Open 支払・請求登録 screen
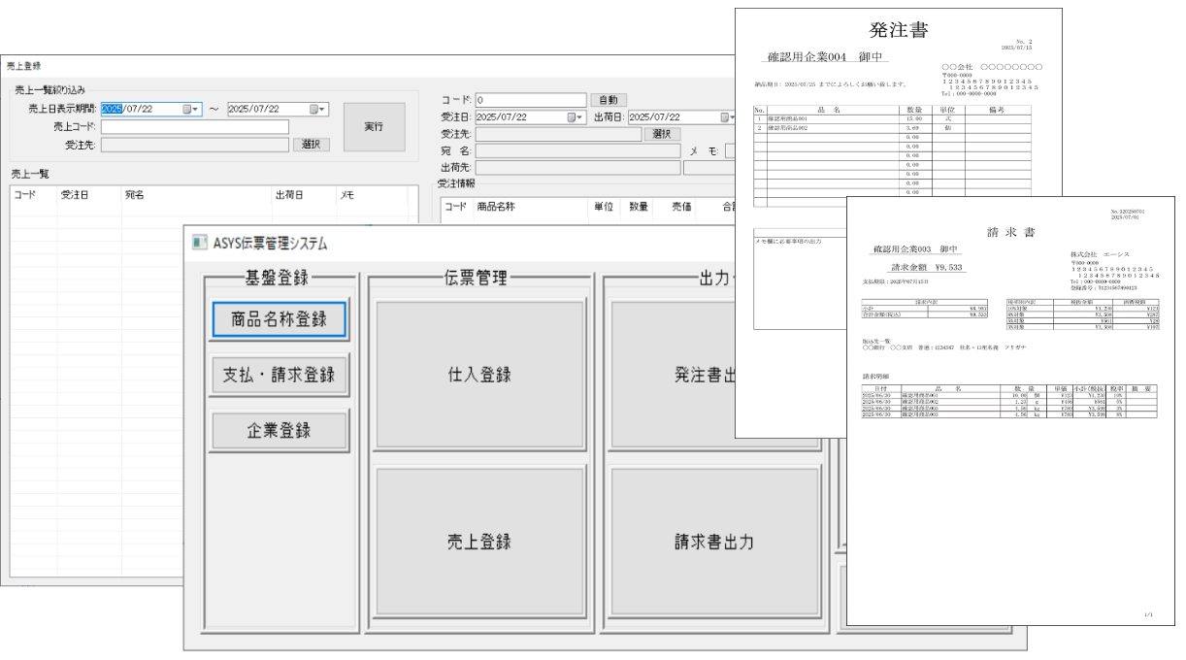Screen dimensions: 1186x660 click(x=279, y=375)
